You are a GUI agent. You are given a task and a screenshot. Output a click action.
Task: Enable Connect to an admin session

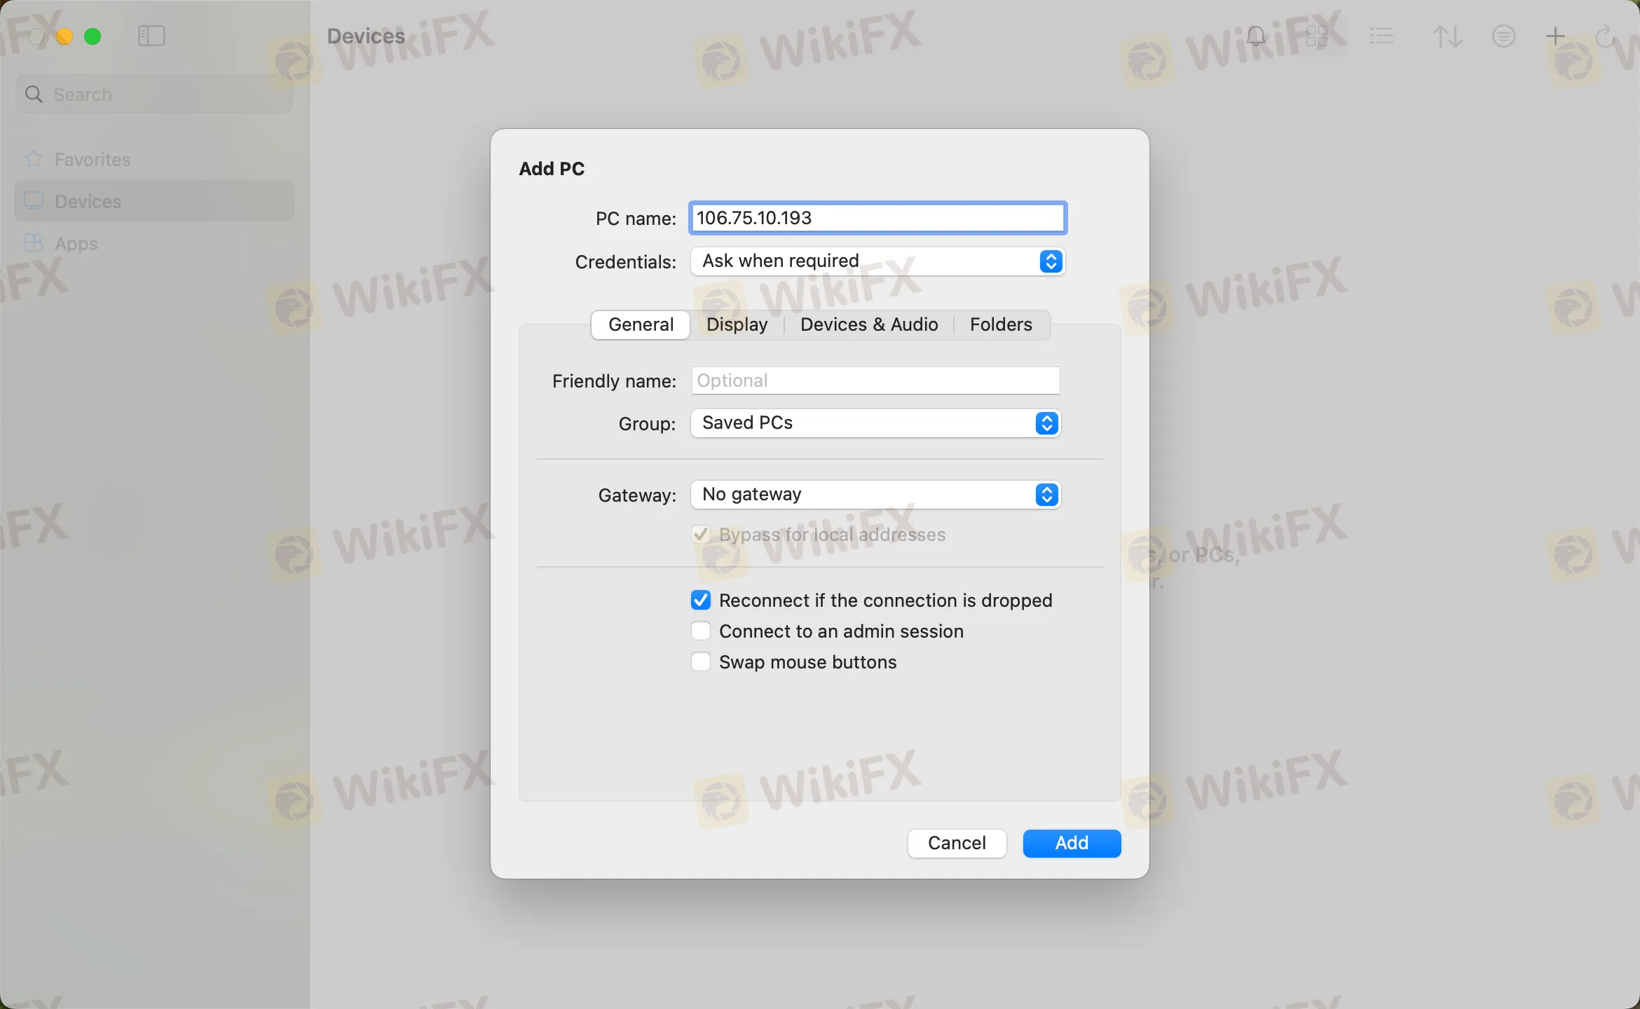pyautogui.click(x=701, y=631)
